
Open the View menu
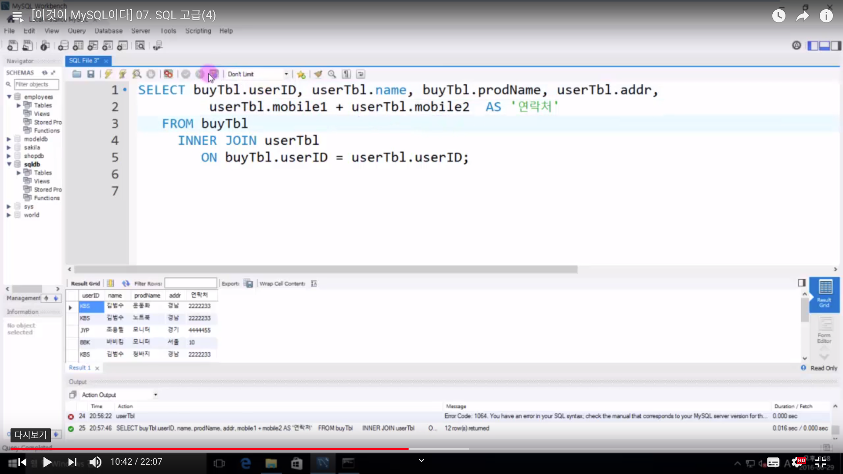(51, 31)
